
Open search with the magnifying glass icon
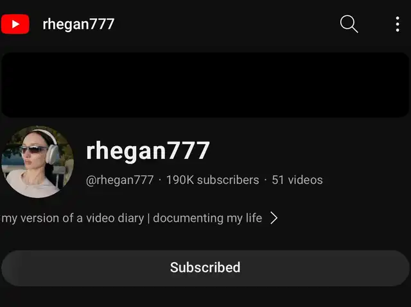click(349, 24)
